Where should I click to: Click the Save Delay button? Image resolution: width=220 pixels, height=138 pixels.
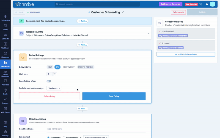pos(114,96)
